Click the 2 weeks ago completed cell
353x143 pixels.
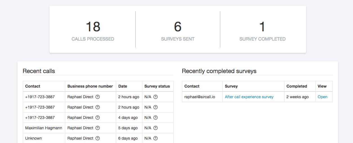point(300,97)
